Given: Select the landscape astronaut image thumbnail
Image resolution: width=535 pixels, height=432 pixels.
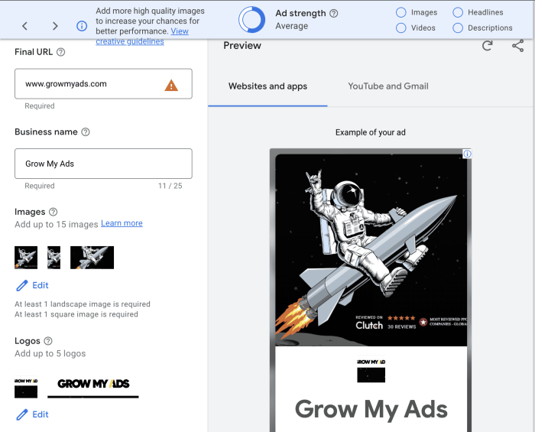Looking at the screenshot, I should pyautogui.click(x=92, y=258).
